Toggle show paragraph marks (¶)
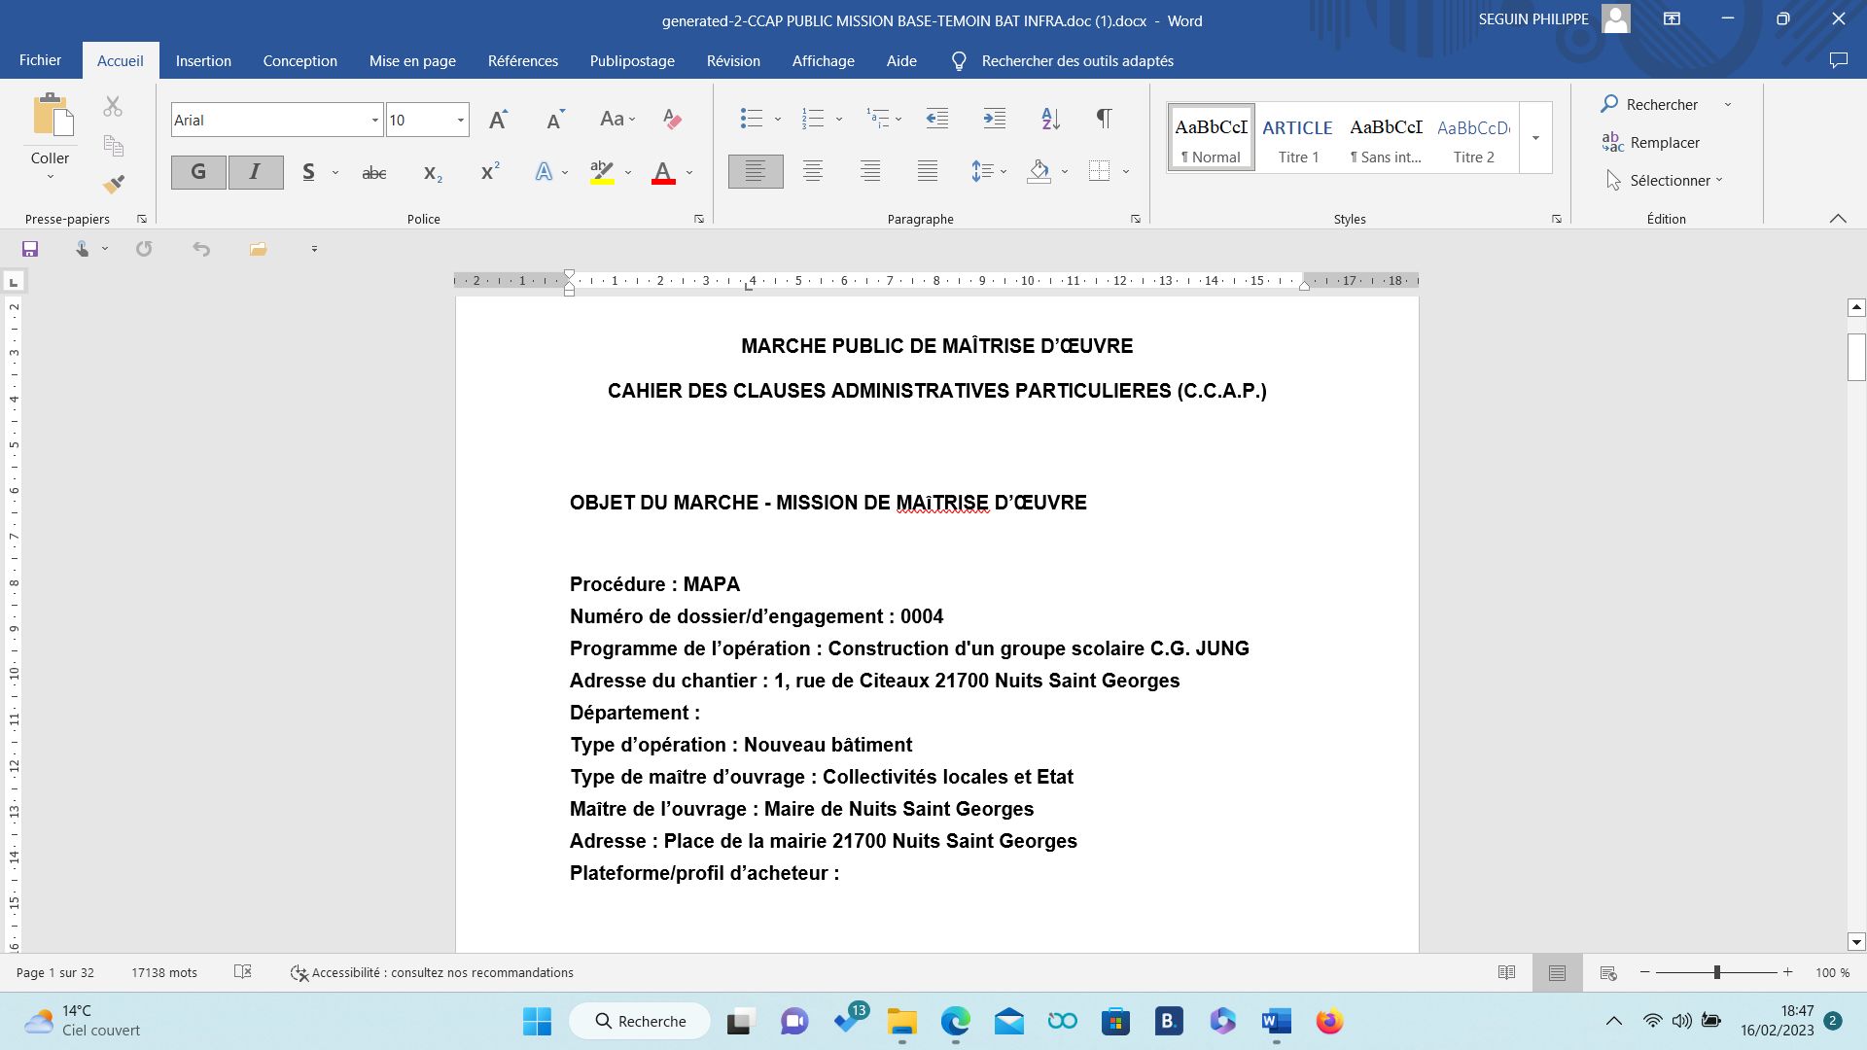Screen dimensions: 1867x1050 coord(1105,119)
